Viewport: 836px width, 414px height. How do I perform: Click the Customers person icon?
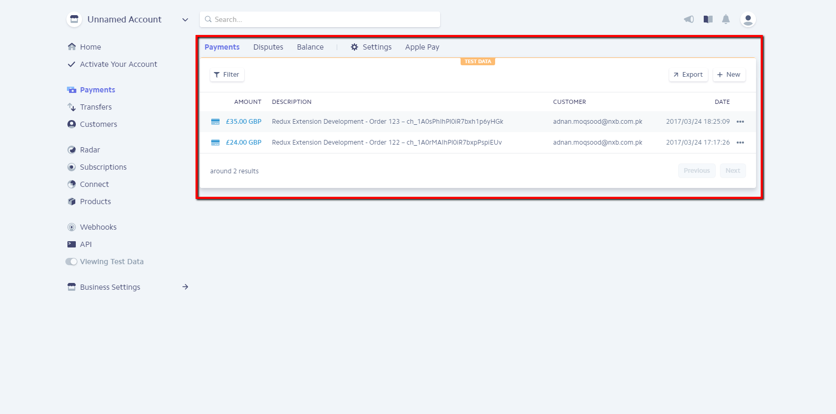[x=72, y=124]
